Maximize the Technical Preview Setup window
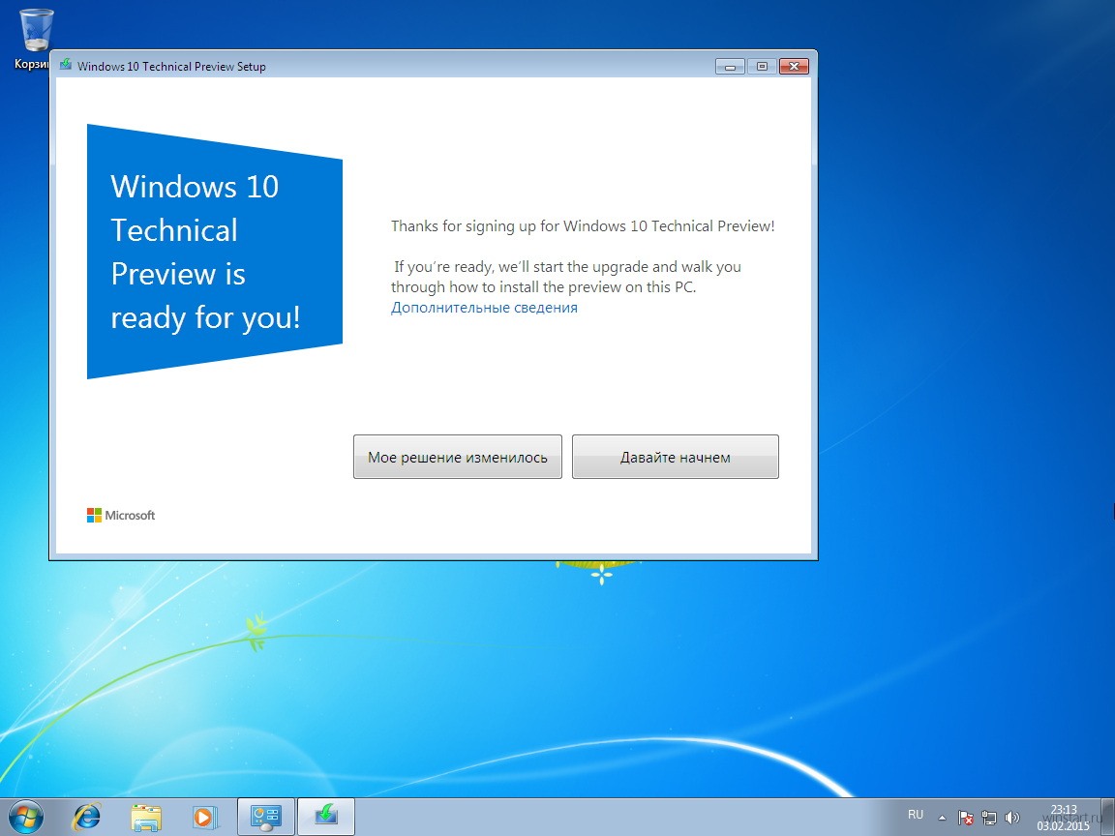This screenshot has width=1115, height=836. point(762,66)
